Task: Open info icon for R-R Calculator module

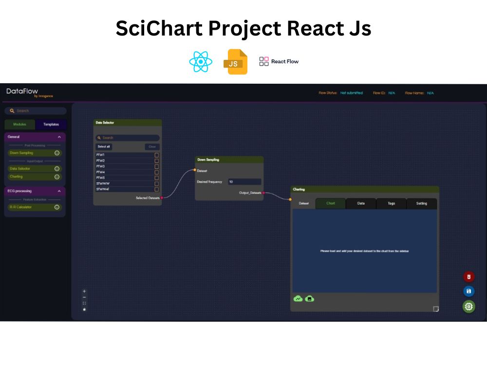Action: click(x=57, y=207)
